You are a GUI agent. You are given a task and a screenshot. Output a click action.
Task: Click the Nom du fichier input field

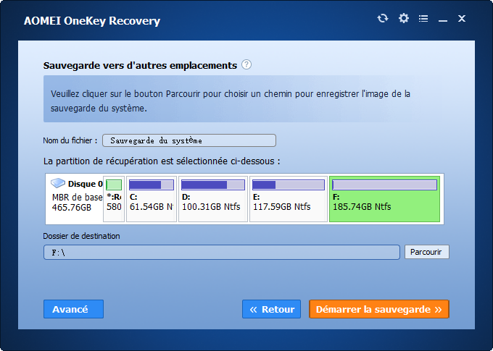coord(189,140)
